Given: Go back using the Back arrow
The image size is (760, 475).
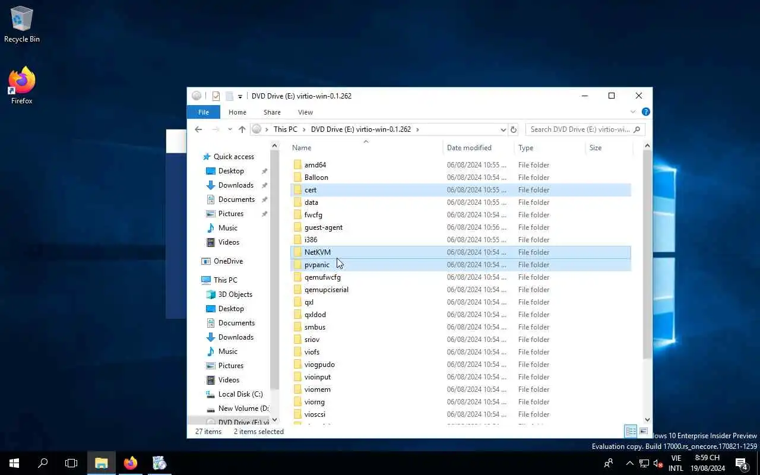Looking at the screenshot, I should point(198,129).
